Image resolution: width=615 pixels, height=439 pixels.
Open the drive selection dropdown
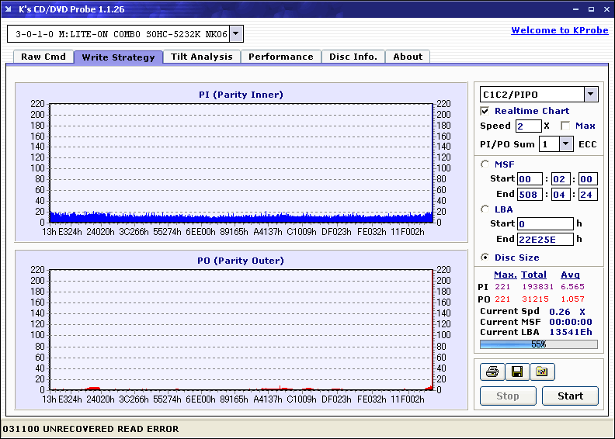(237, 34)
